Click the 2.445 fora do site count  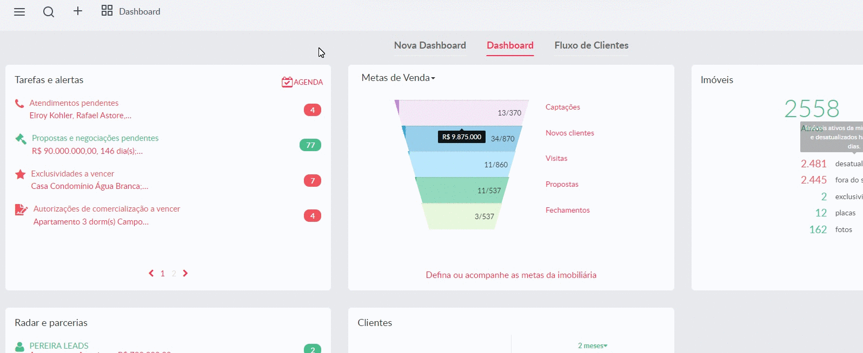tap(814, 180)
